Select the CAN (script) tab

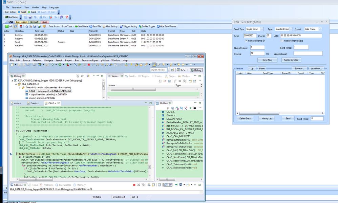[x=22, y=22]
